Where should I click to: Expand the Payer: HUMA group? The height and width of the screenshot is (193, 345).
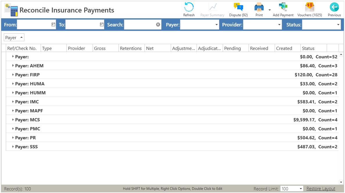coord(13,84)
